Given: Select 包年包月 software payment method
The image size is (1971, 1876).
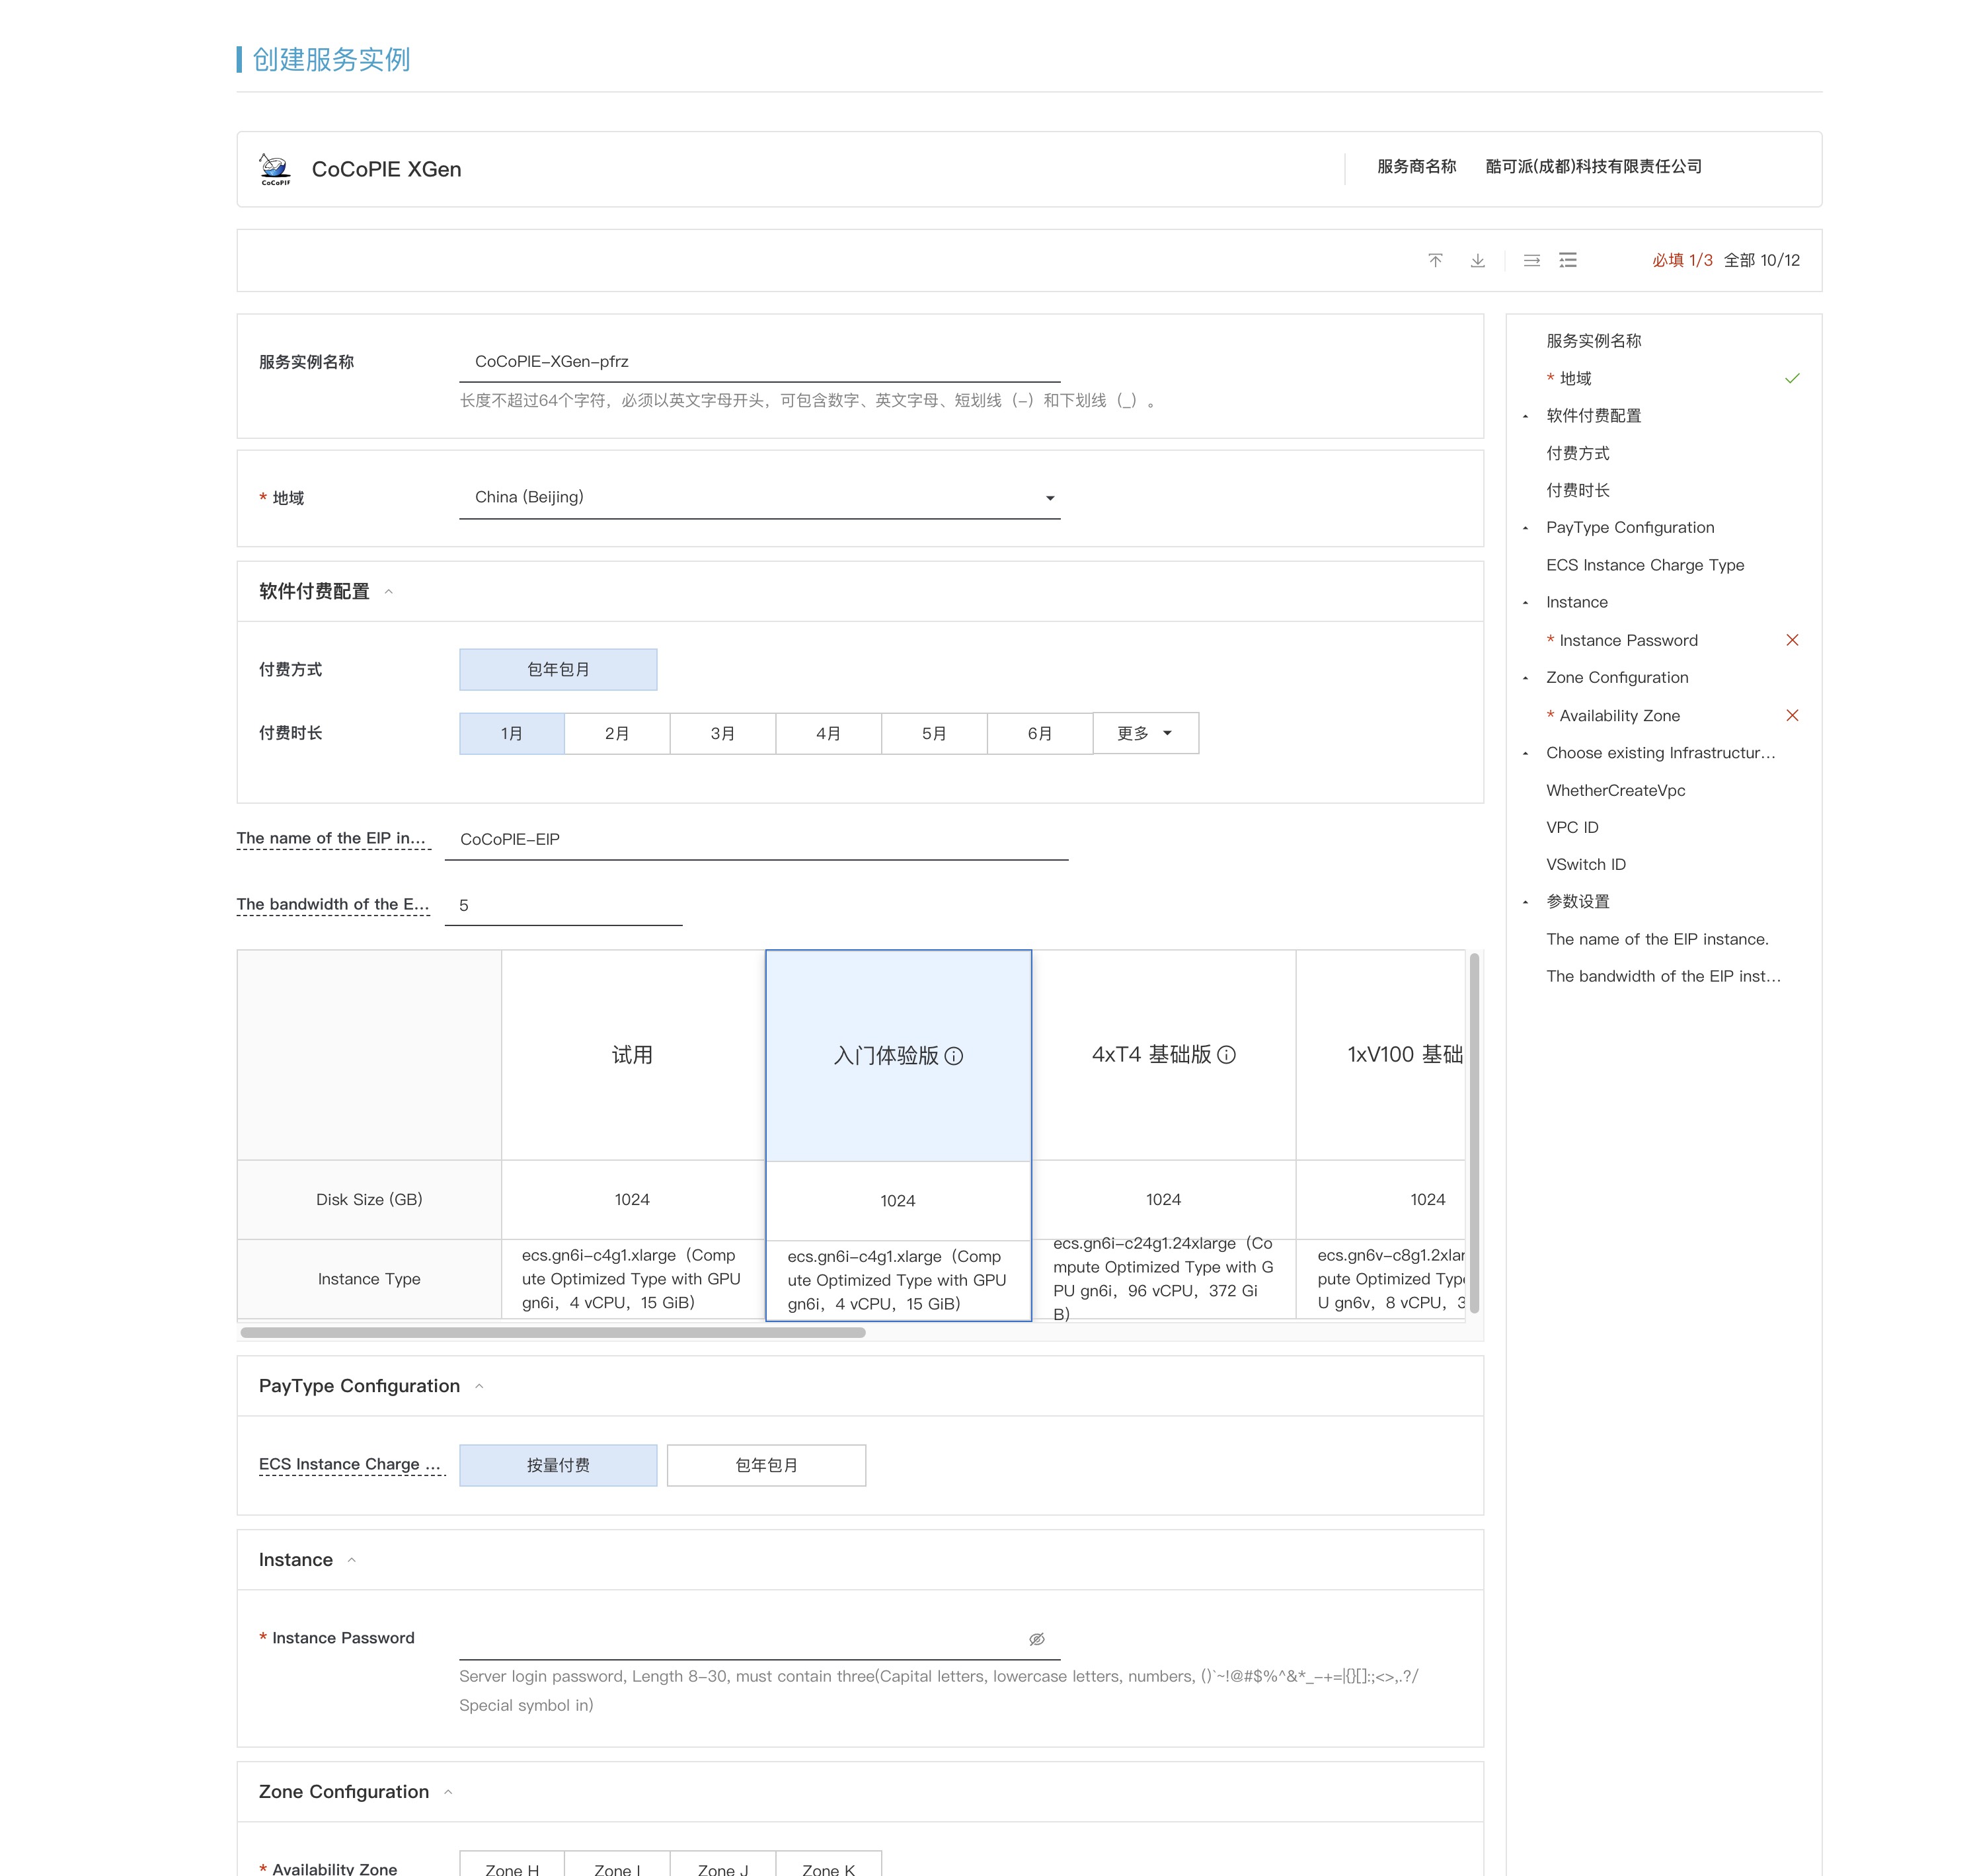Looking at the screenshot, I should [558, 669].
